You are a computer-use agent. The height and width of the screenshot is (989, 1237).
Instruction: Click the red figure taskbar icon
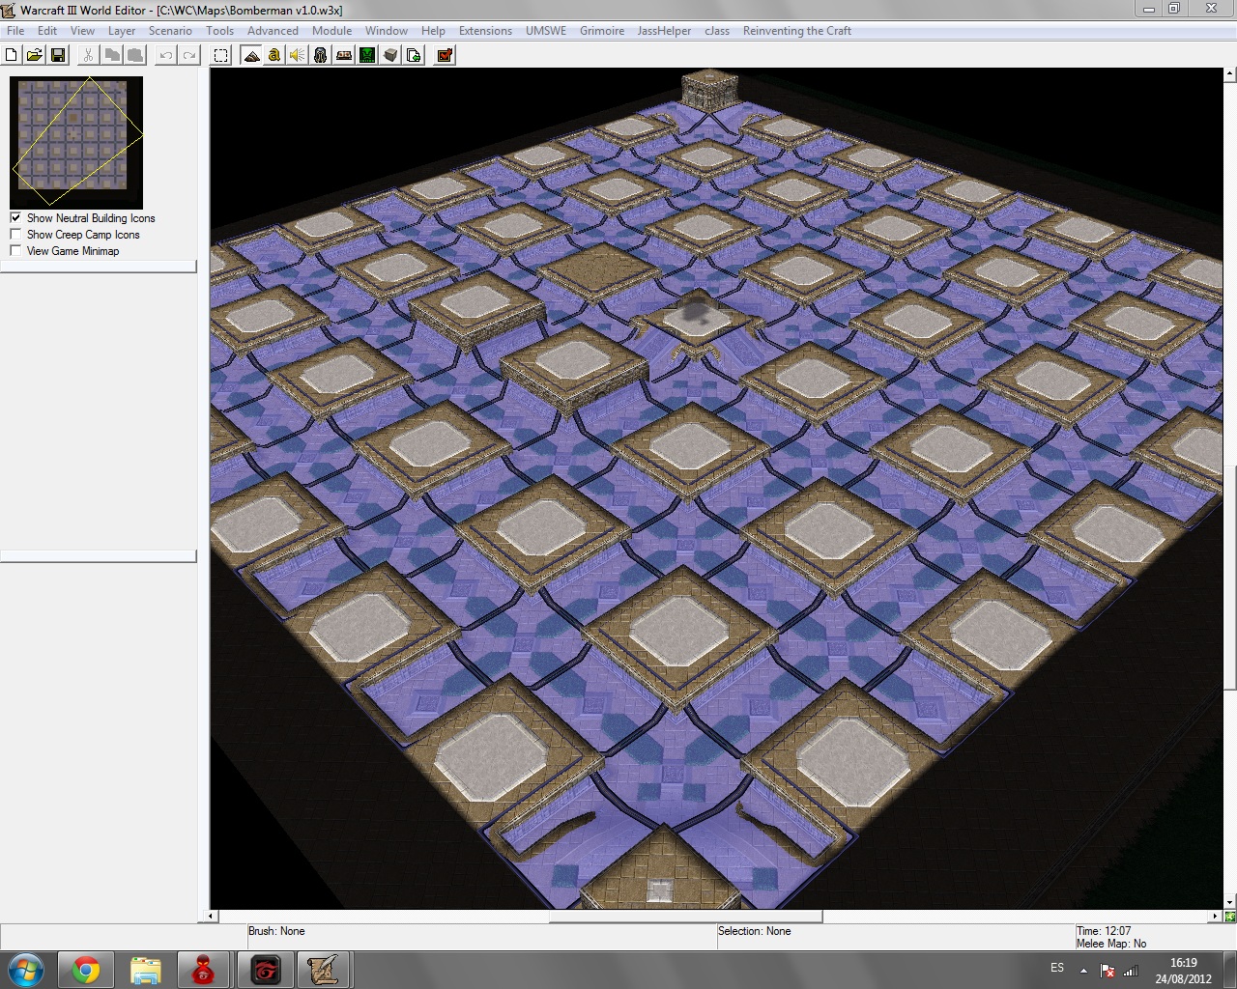(x=204, y=970)
